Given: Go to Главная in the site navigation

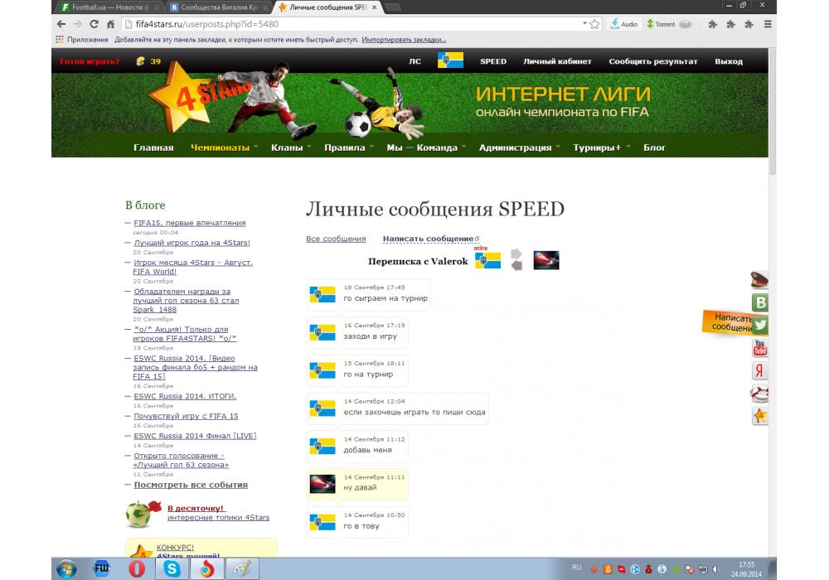Looking at the screenshot, I should pos(153,147).
